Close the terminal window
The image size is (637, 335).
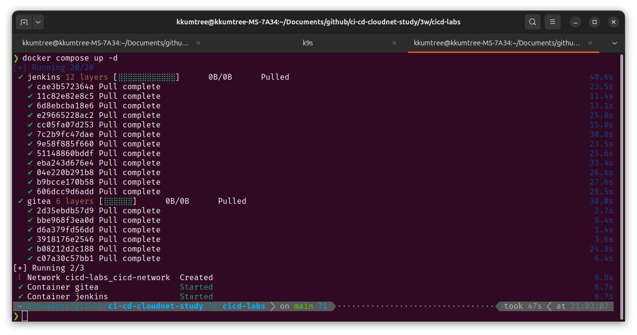click(614, 22)
